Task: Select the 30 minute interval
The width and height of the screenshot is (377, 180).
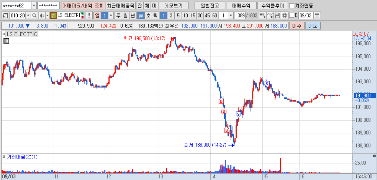Action: 200,16
